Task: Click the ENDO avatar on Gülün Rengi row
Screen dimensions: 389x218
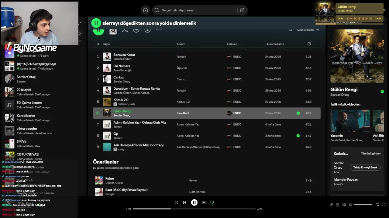Action: coord(229,113)
